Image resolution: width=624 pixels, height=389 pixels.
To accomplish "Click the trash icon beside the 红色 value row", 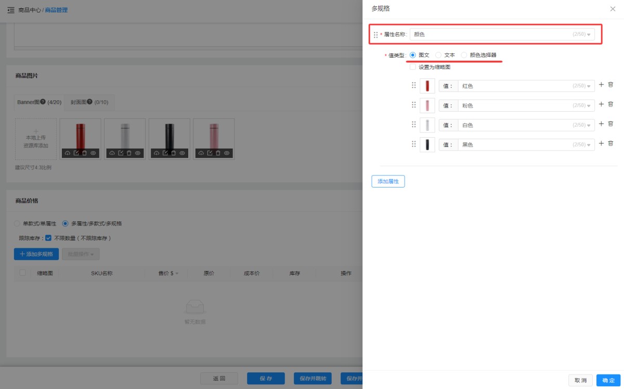I will pos(611,85).
